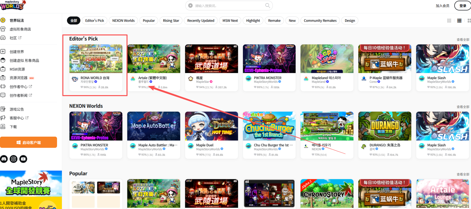Click the MapleStory 全球開發競賽 banner
The image size is (471, 209).
click(31, 190)
